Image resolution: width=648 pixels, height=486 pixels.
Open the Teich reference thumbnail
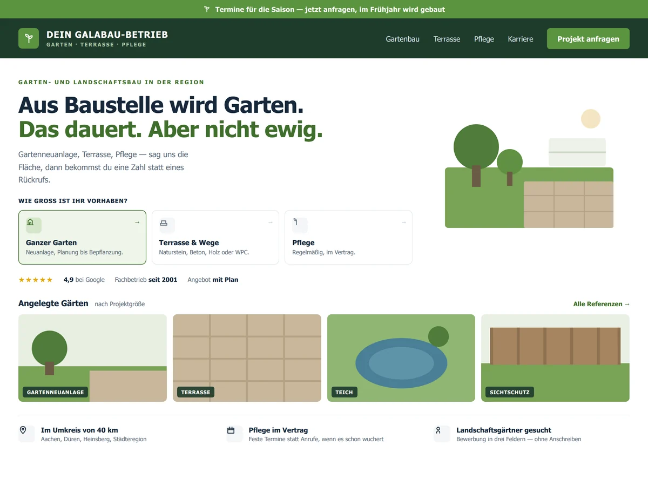(401, 358)
